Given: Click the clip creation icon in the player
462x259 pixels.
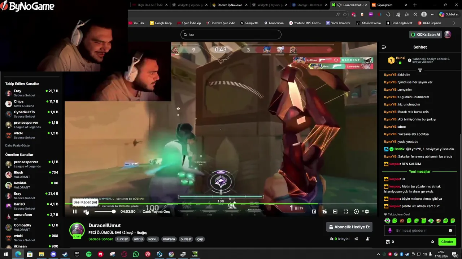Looking at the screenshot, I should pos(324,212).
